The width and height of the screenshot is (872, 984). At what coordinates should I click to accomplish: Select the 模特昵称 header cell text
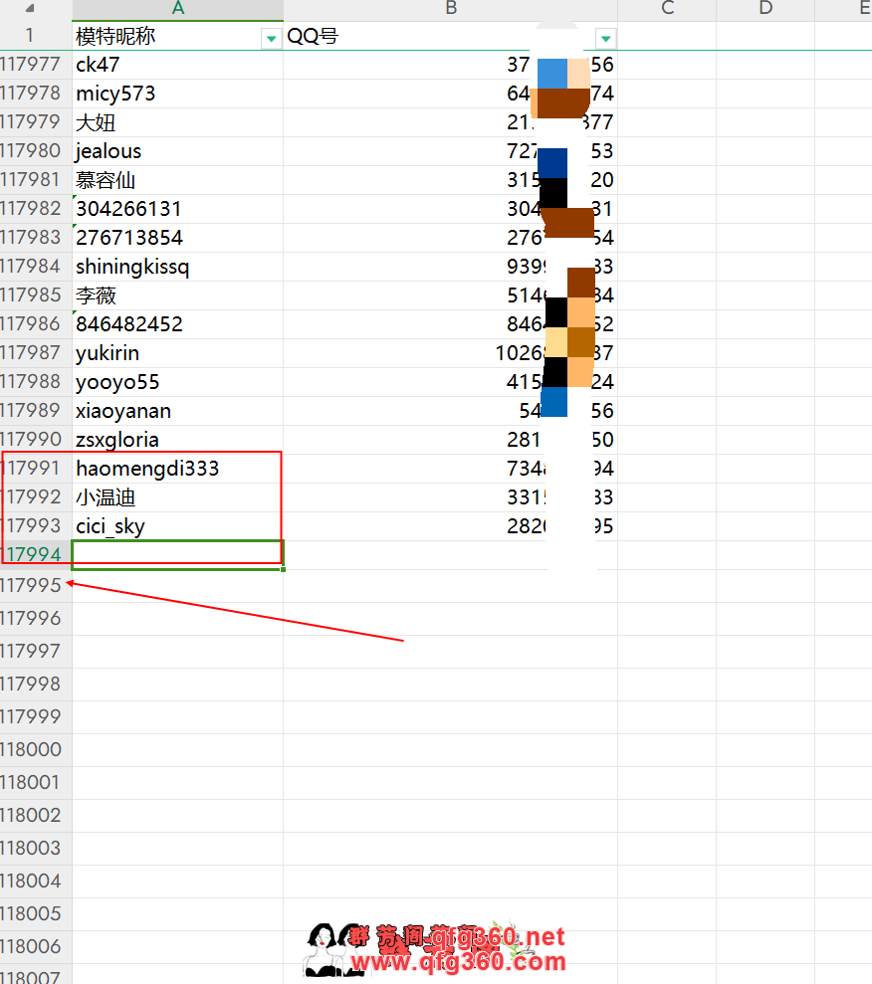(115, 37)
